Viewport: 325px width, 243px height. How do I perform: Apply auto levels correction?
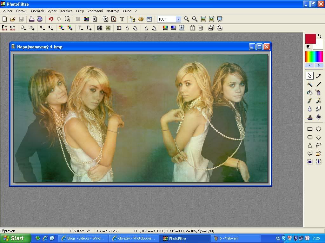pyautogui.click(x=4, y=28)
